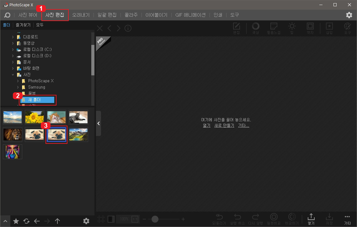Open the 삽입 (Insert) panel

pos(329,28)
